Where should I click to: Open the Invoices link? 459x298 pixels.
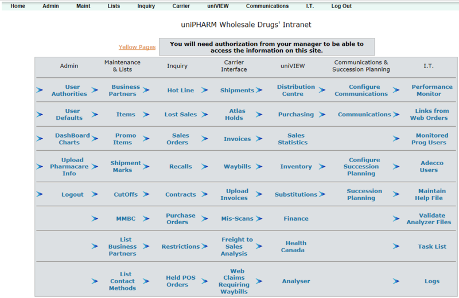point(237,139)
